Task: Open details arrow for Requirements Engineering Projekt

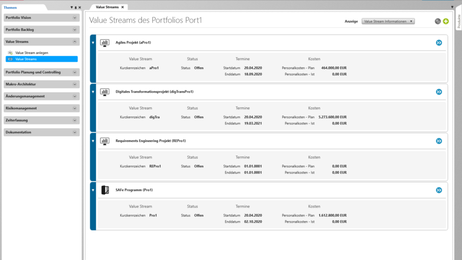Action: [439, 141]
